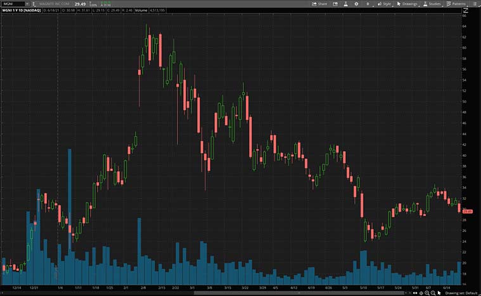481x296 pixels.
Task: Click the tallest blue volume bar near 1/4
Action: click(x=70, y=217)
